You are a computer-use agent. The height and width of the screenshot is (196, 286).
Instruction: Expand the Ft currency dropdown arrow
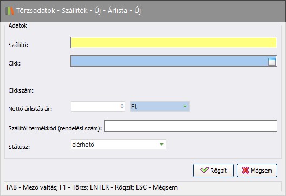(185, 107)
